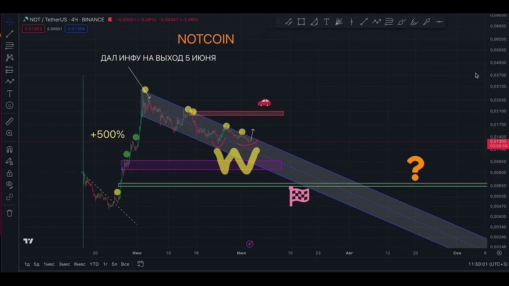Select the path polyline tool in favorites toolbar
509x286 pixels.
[377, 22]
